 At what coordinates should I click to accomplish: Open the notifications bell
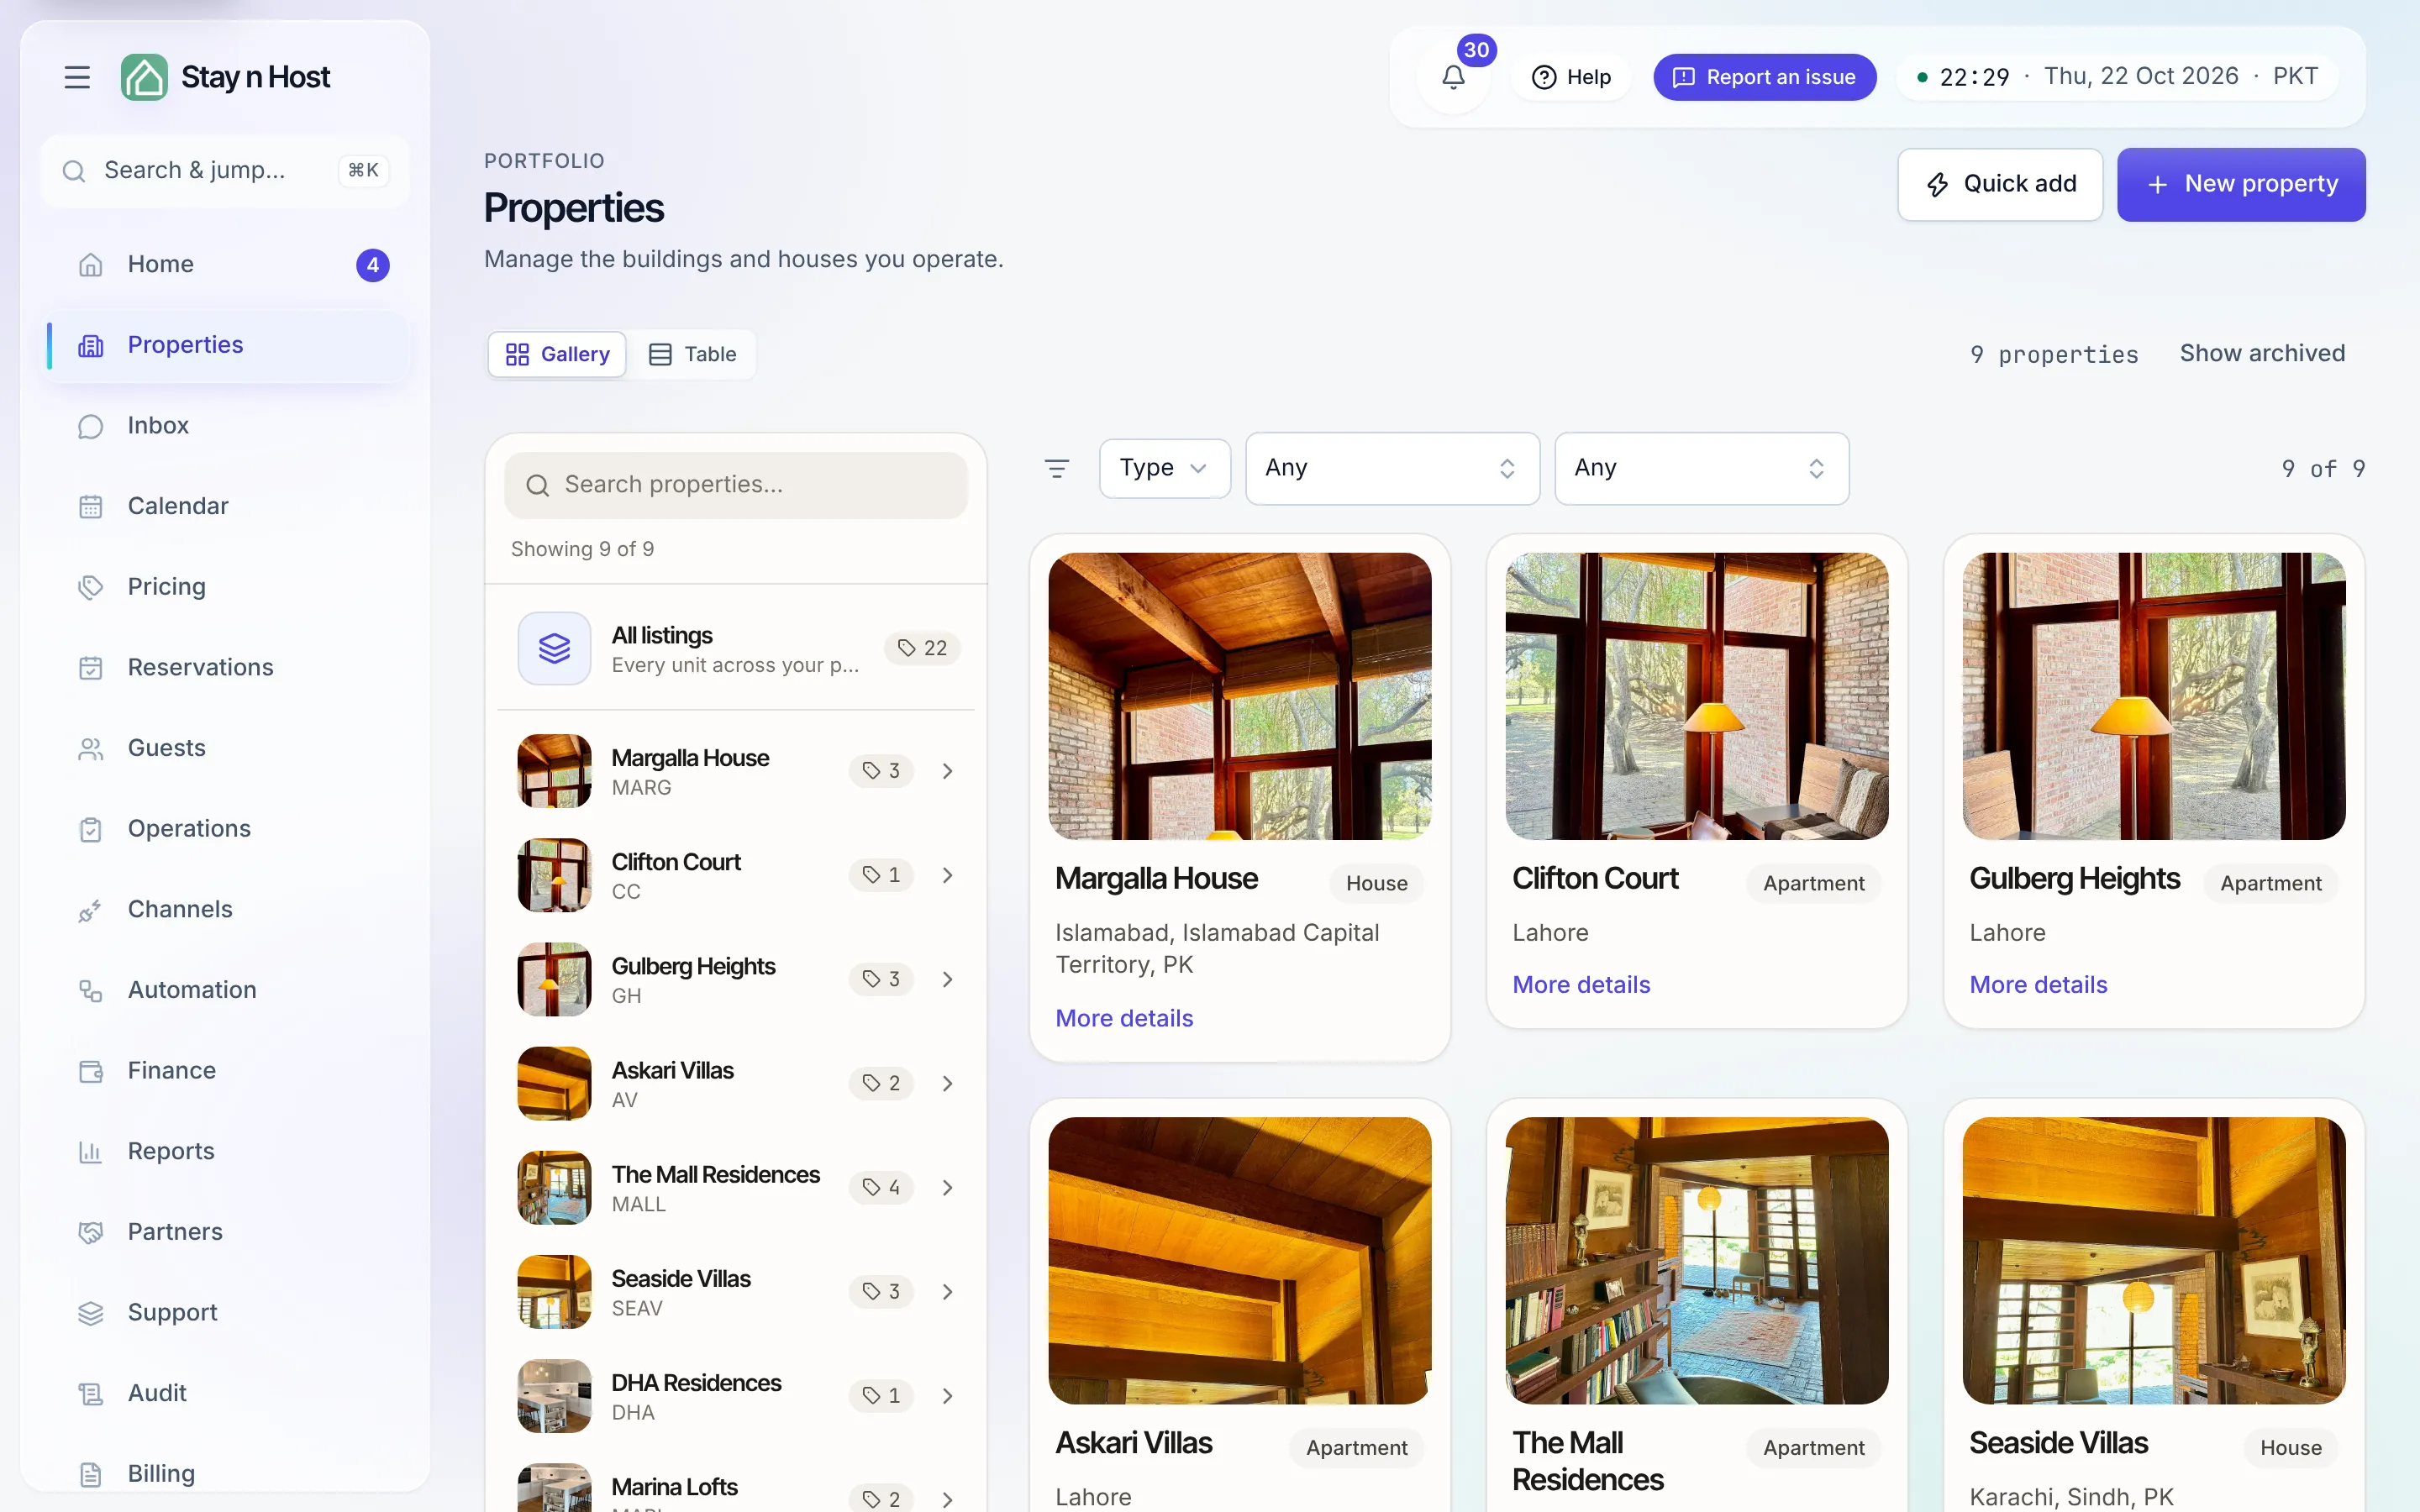tap(1453, 77)
